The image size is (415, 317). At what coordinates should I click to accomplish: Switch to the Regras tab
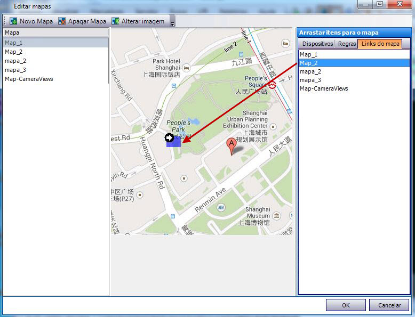coord(347,44)
